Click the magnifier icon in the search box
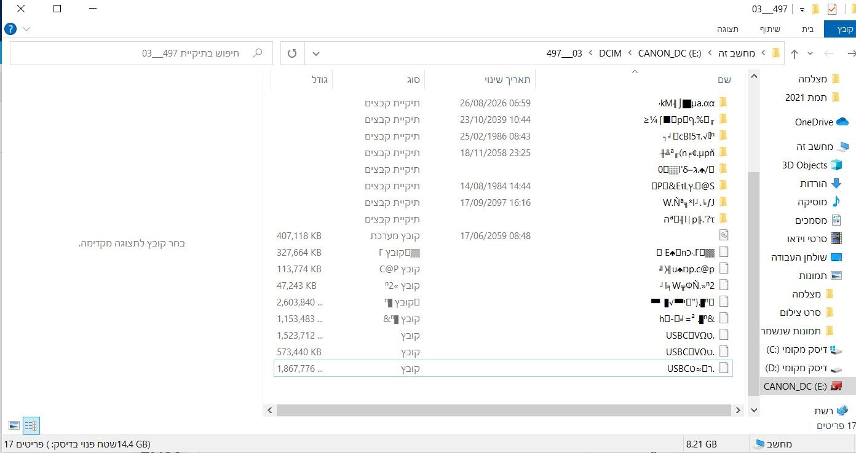The width and height of the screenshot is (856, 453). [x=258, y=53]
